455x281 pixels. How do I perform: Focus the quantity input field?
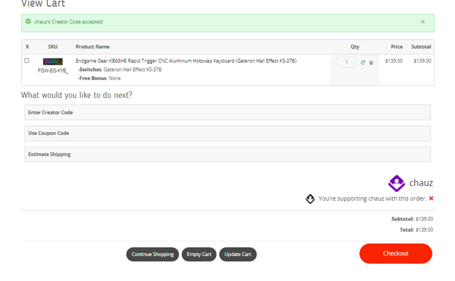tap(346, 62)
